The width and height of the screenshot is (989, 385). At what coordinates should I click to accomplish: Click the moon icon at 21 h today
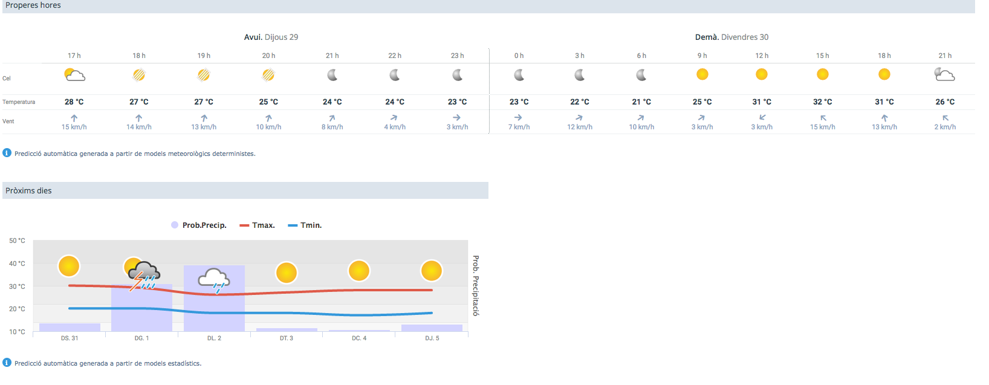pyautogui.click(x=332, y=75)
